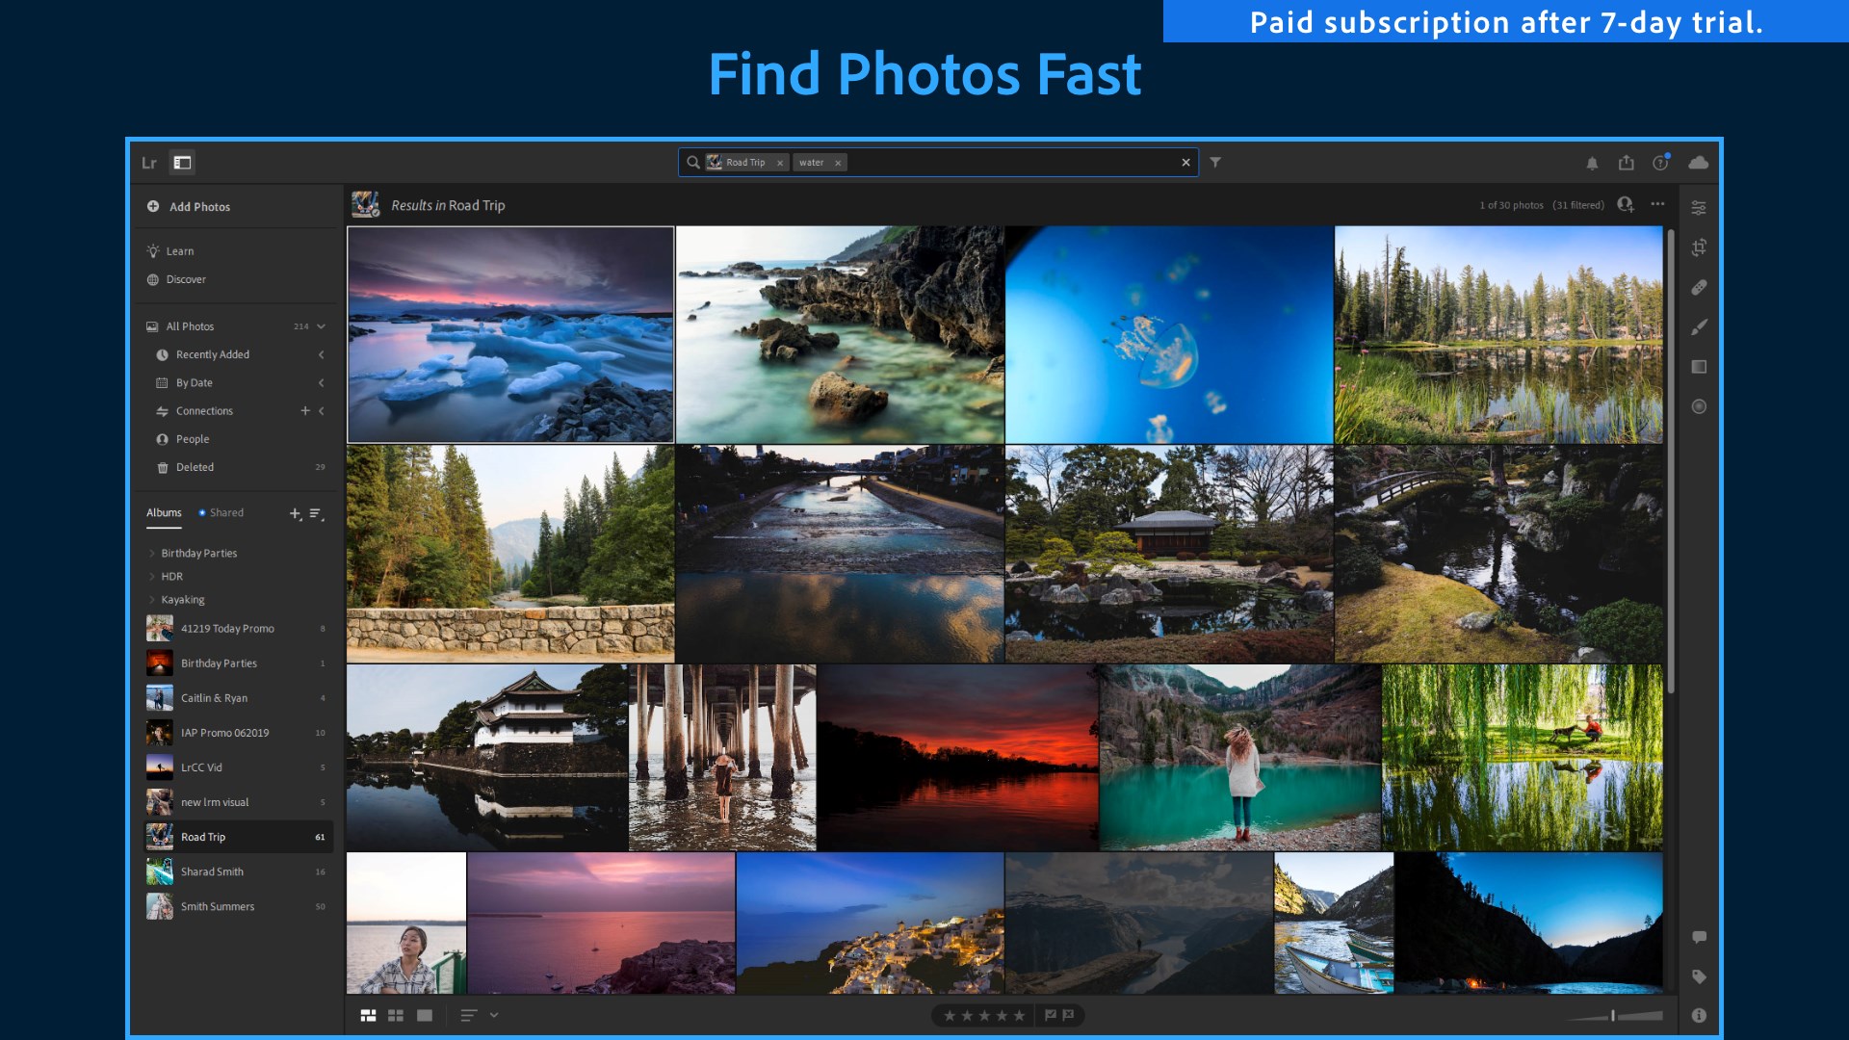Remove the water search keyword chip
This screenshot has height=1040, width=1849.
pyautogui.click(x=838, y=164)
